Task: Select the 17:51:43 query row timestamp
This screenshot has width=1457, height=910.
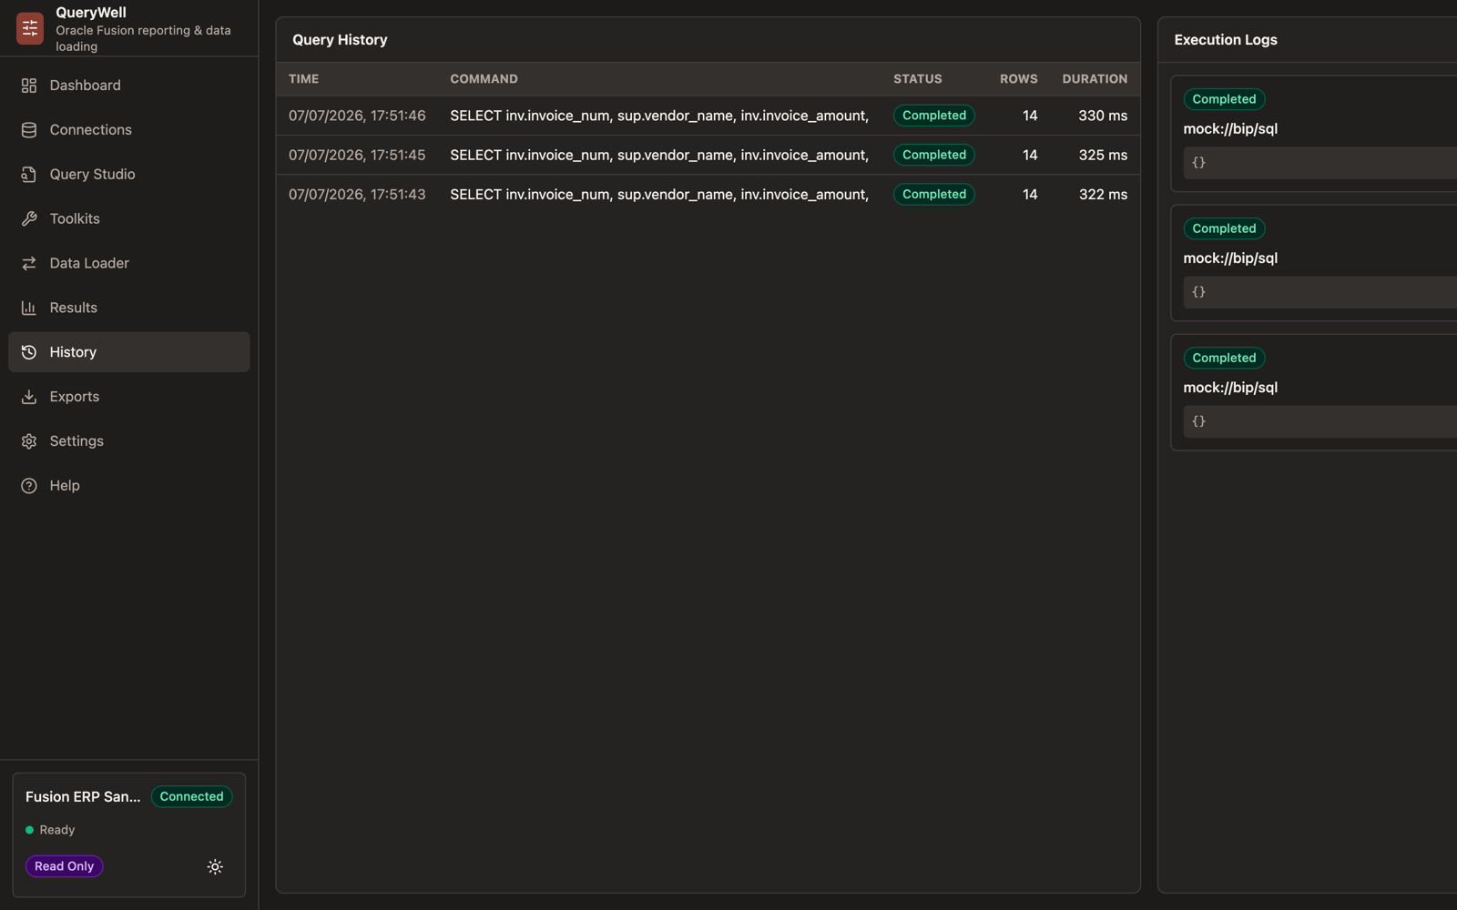Action: [x=357, y=195]
